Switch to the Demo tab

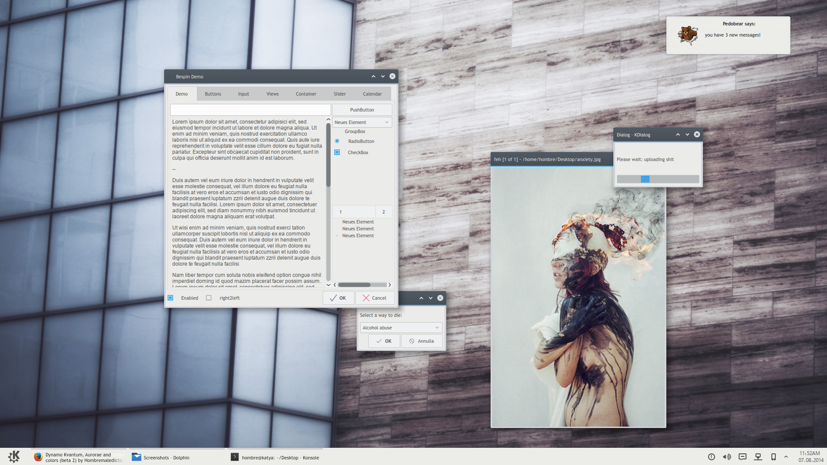point(182,94)
